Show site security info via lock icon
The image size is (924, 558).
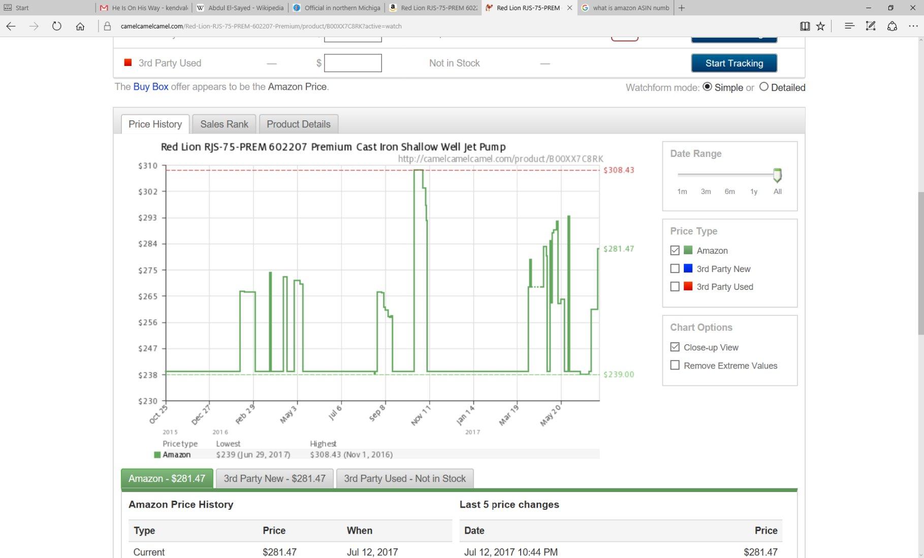coord(107,26)
